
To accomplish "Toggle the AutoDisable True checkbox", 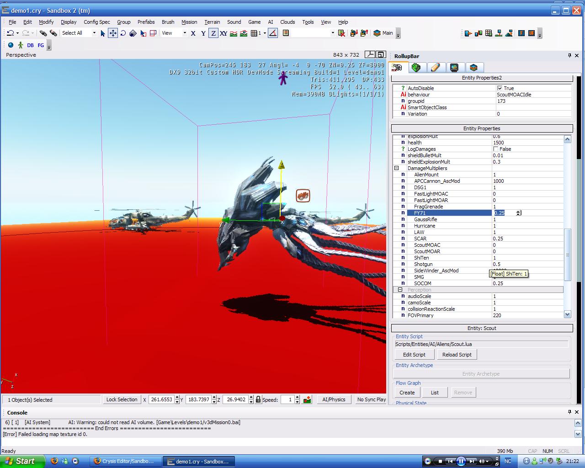I will click(500, 88).
